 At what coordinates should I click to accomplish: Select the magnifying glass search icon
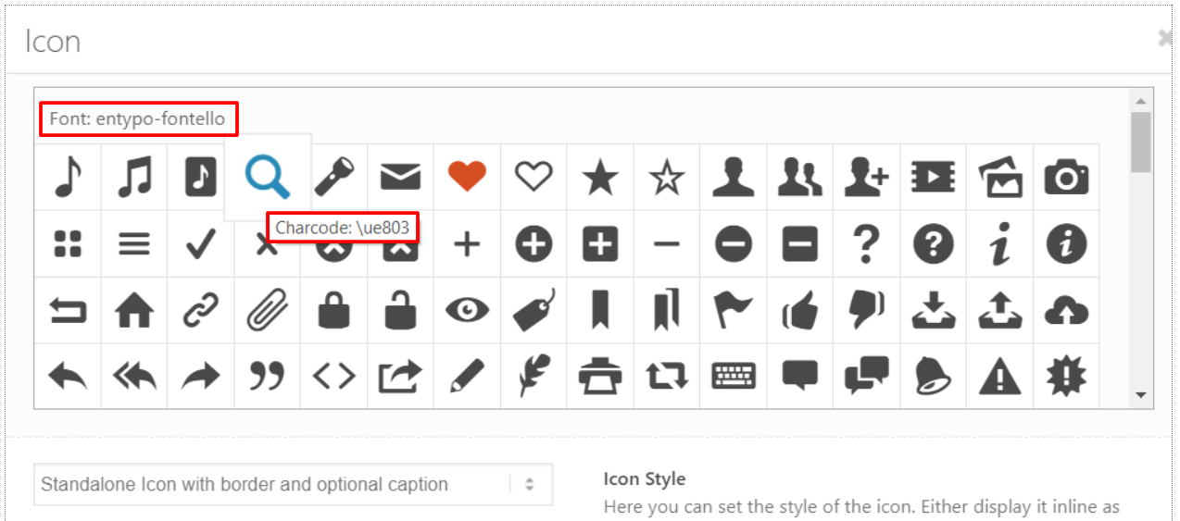(x=267, y=176)
